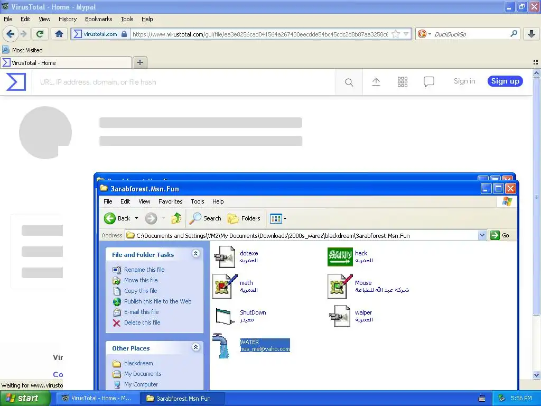Click the system tray clock
The image size is (541, 406).
(x=521, y=398)
